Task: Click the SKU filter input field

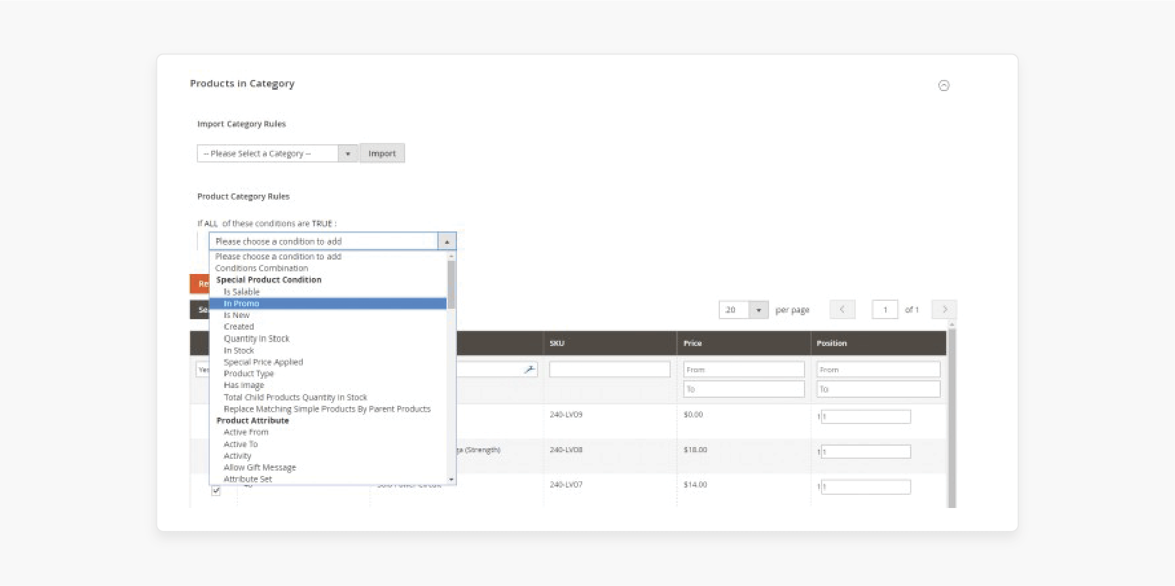Action: [610, 369]
